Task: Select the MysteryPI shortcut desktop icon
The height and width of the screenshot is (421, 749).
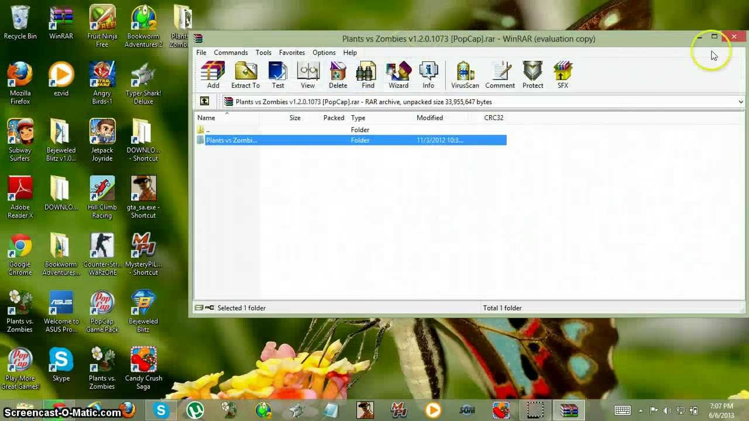Action: pyautogui.click(x=143, y=254)
